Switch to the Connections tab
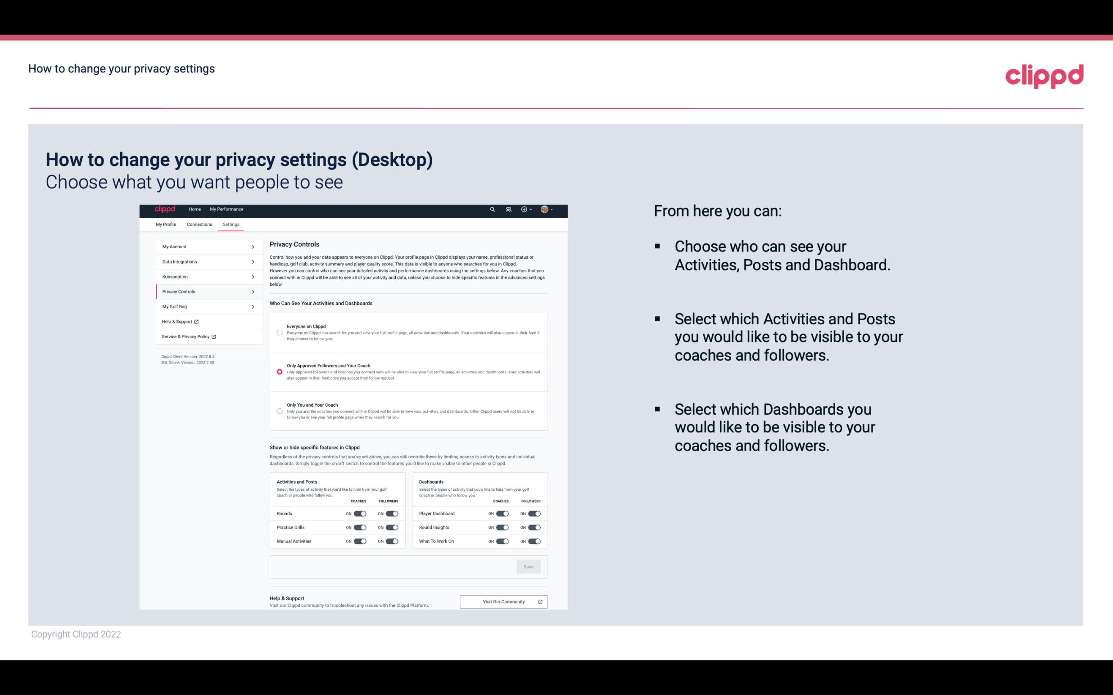 [199, 224]
